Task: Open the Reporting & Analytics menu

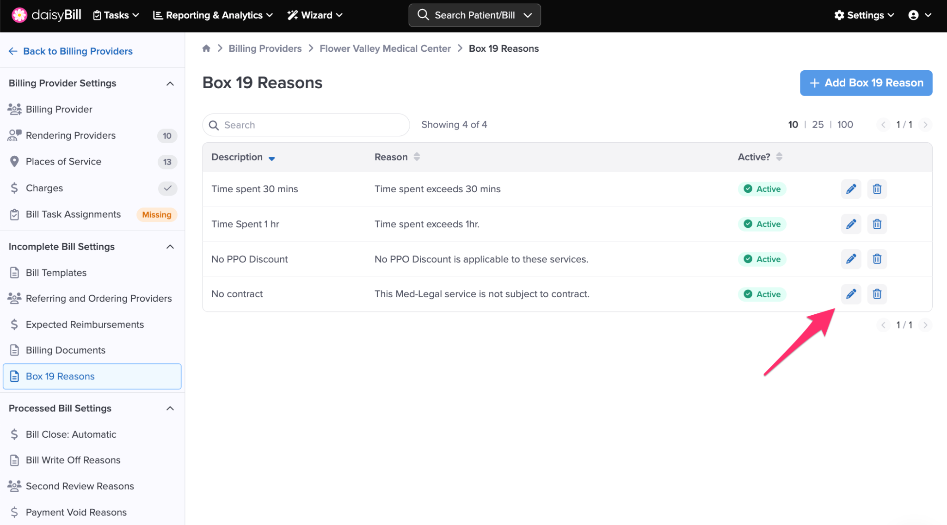Action: pos(213,15)
